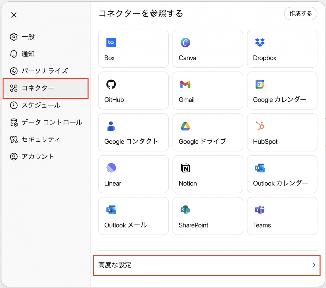Choose the Outlook メール name label
Viewport: 326px width, 288px height.
pyautogui.click(x=126, y=225)
